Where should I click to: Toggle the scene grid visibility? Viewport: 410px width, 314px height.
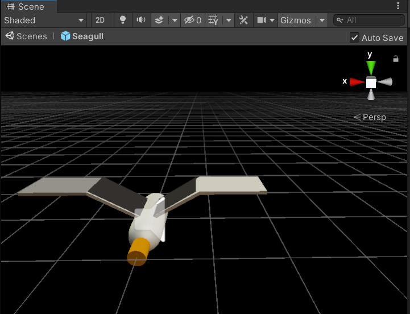[x=213, y=20]
